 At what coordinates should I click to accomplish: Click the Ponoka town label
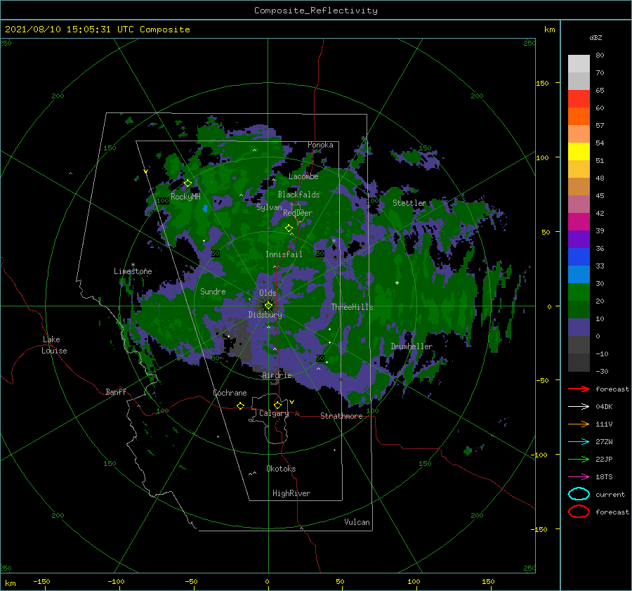pos(320,145)
